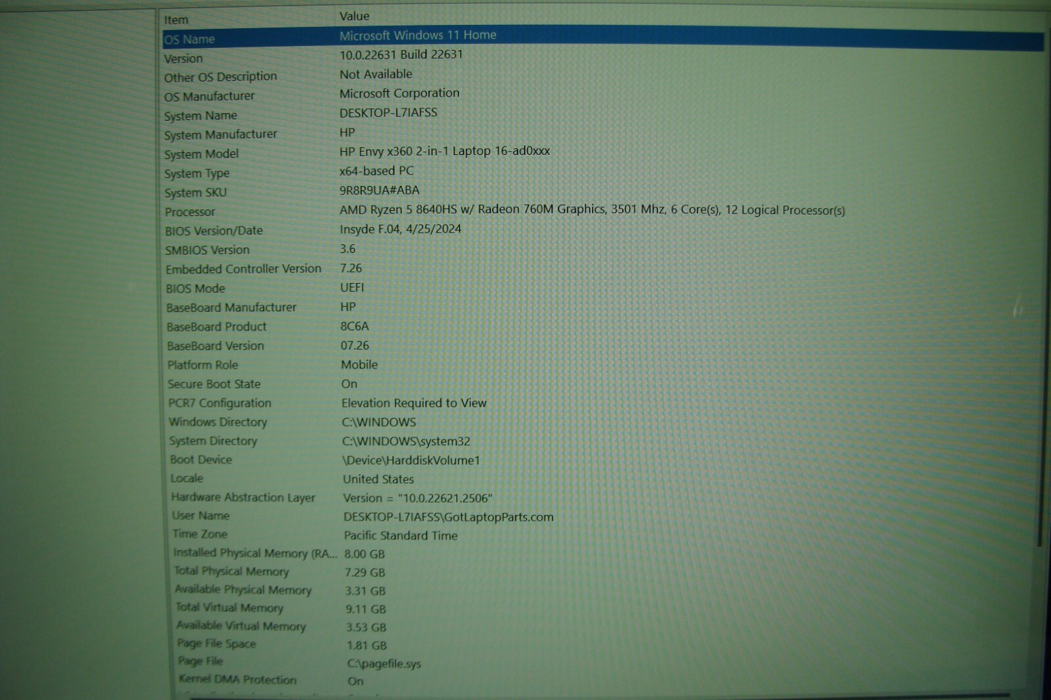Select the BaseBoard Version row

click(603, 345)
